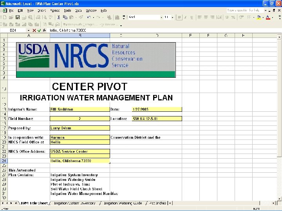Open the Window menu
Screen dimensions: 282x211
pos(91,11)
